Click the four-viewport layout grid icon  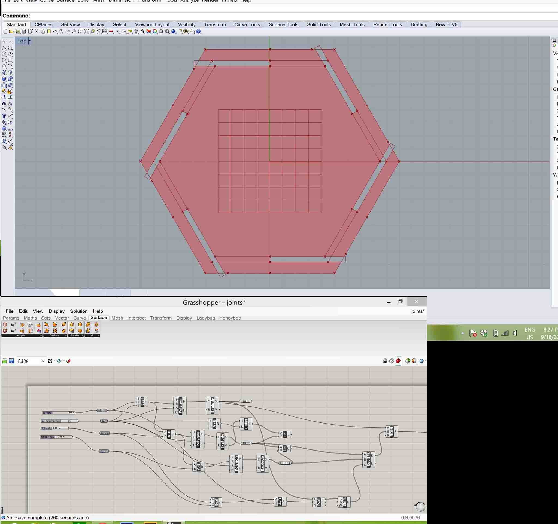105,31
